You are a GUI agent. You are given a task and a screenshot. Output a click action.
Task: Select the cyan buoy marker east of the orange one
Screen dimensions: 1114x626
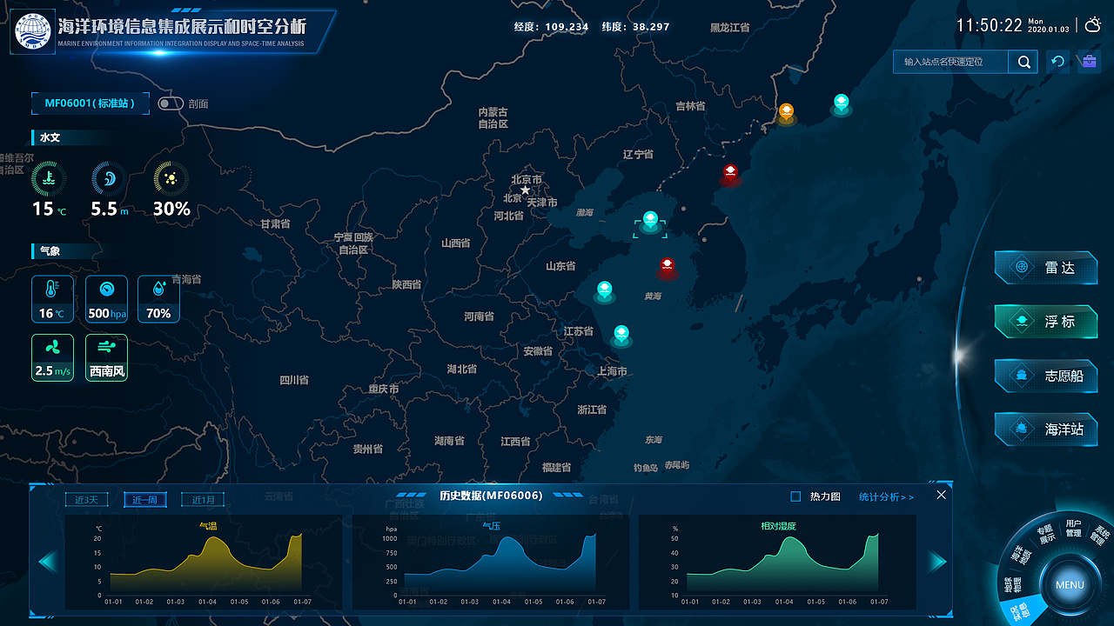[x=841, y=104]
